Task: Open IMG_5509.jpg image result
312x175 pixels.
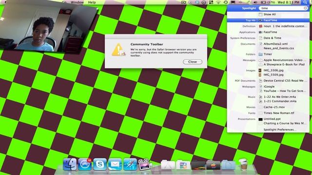Action: [x=271, y=74]
